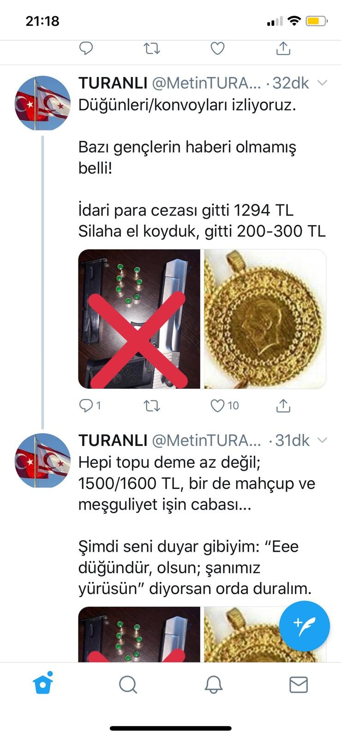Share the 32dk tweet via share icon
The width and height of the screenshot is (341, 738).
(x=283, y=405)
